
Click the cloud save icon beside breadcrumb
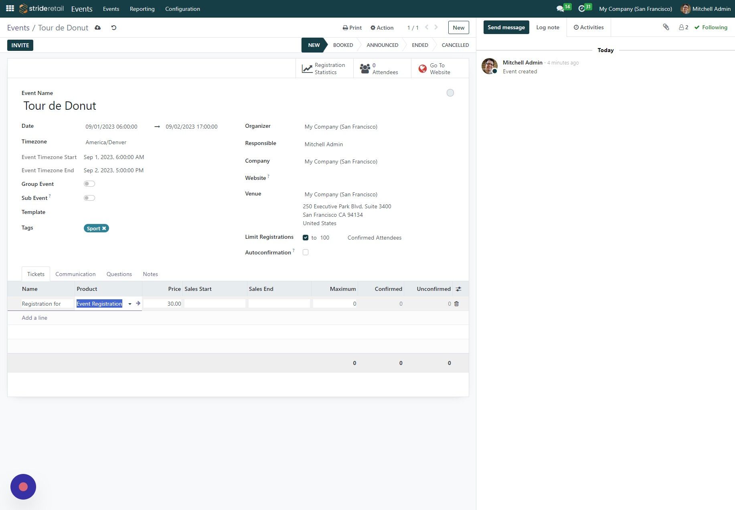coord(98,28)
